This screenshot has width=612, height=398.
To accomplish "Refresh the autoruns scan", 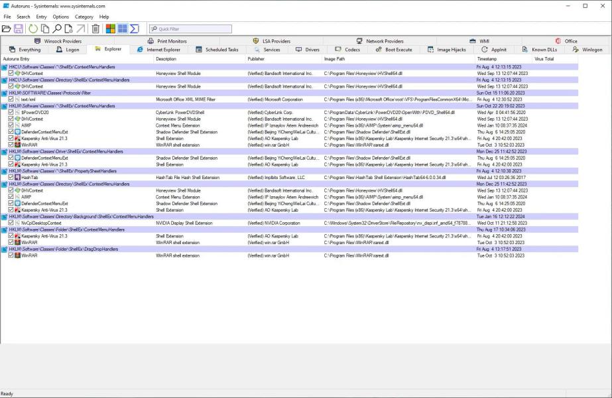I will (x=33, y=29).
